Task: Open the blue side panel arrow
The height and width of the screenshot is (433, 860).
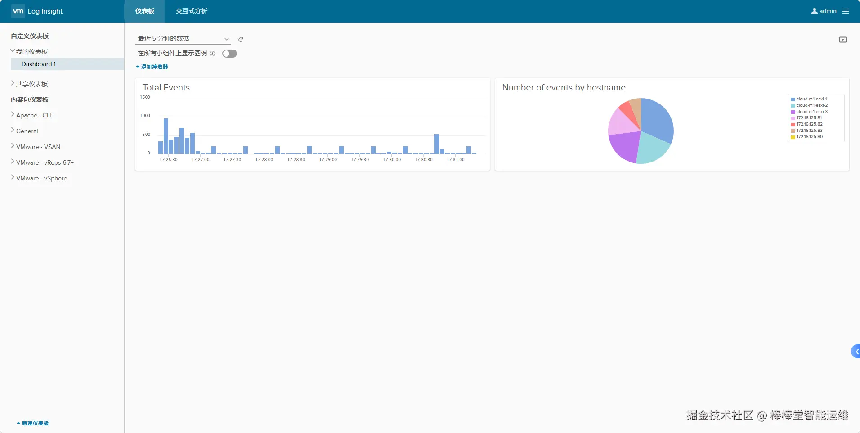Action: [x=856, y=351]
